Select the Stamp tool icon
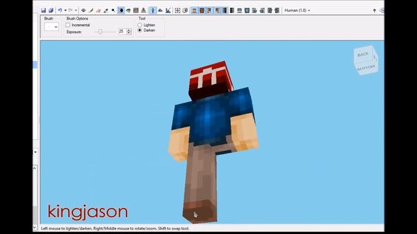Viewport: 417px width, 234px height. click(143, 10)
